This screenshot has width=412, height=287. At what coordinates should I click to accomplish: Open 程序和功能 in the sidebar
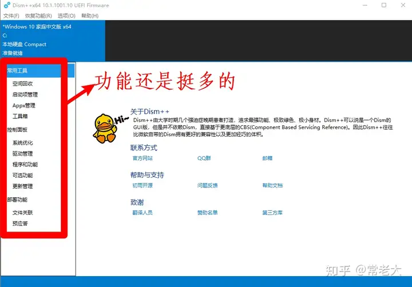click(x=25, y=165)
